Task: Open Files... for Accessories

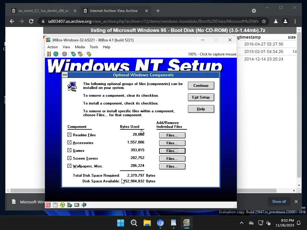Action: pos(172,143)
